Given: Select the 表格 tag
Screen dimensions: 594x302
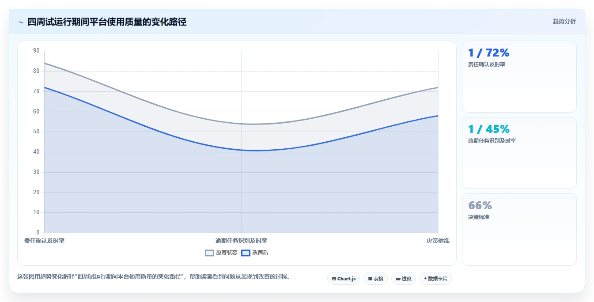Looking at the screenshot, I should pos(375,279).
